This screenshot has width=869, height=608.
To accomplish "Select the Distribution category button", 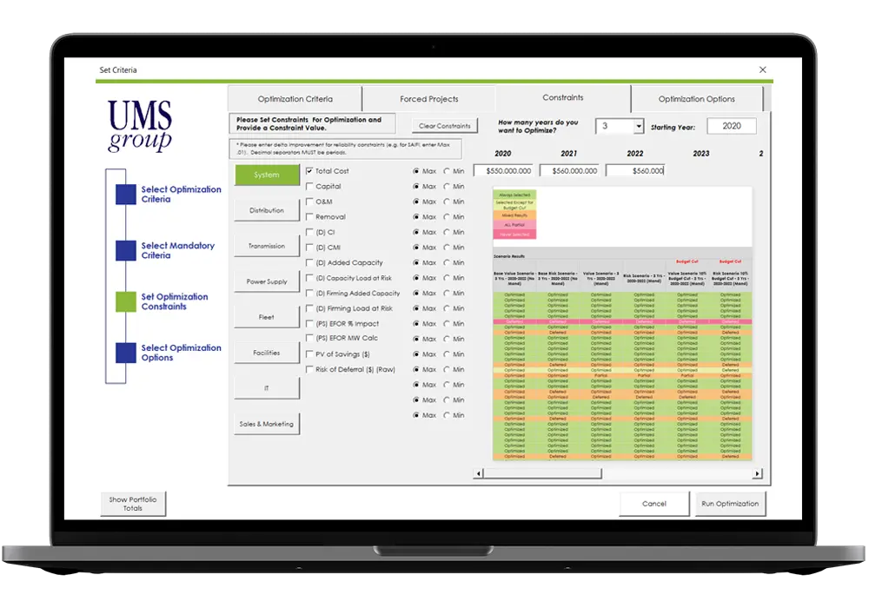I will 266,210.
